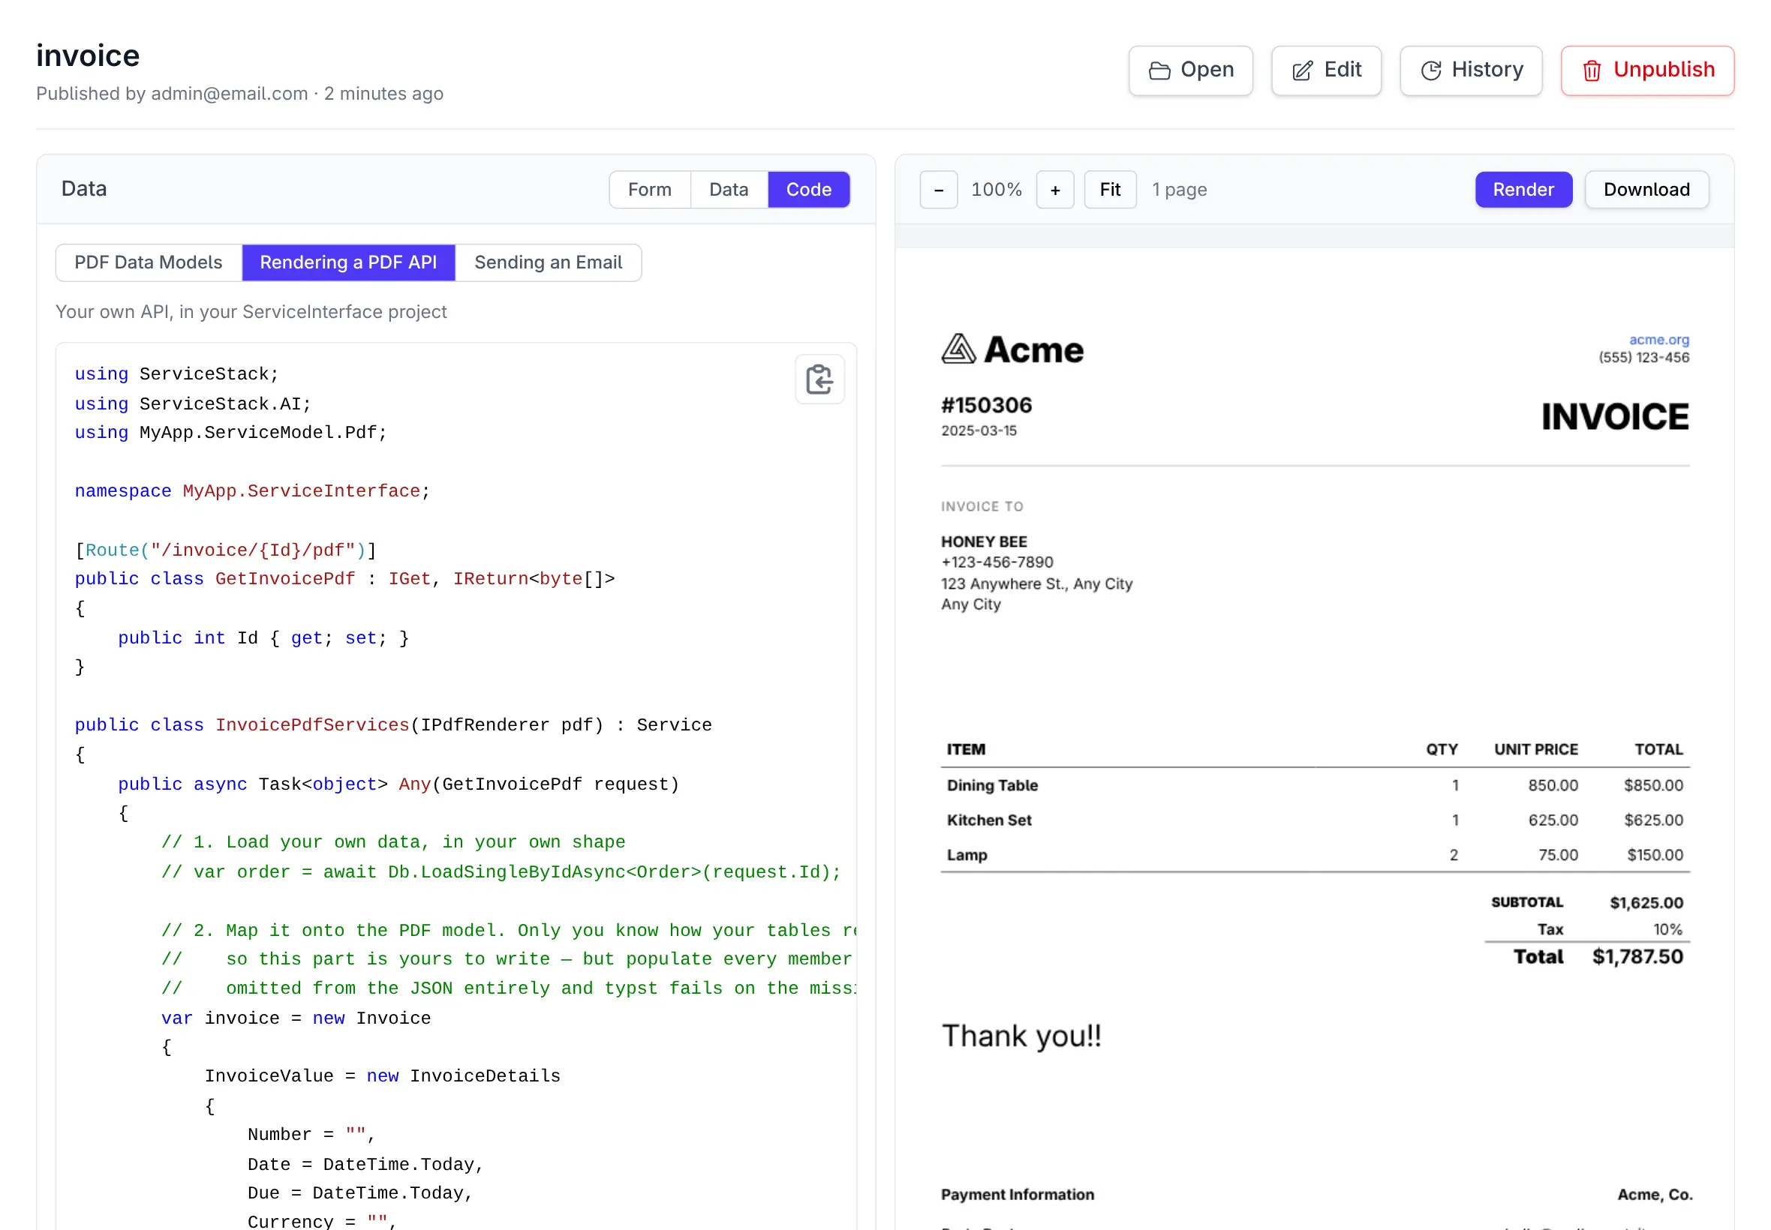1771x1230 pixels.
Task: Click the Acme logo in the preview
Action: point(1012,350)
